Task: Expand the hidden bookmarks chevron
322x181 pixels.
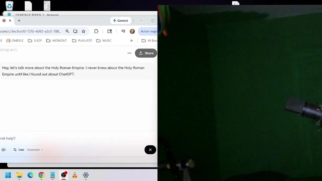Action: click(131, 40)
